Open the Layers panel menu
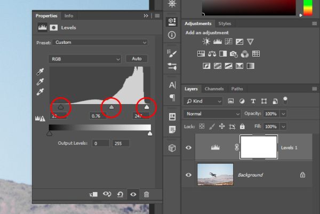 coord(315,89)
